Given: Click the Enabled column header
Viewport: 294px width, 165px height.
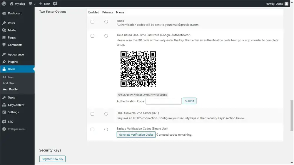Looking at the screenshot, I should point(94,12).
